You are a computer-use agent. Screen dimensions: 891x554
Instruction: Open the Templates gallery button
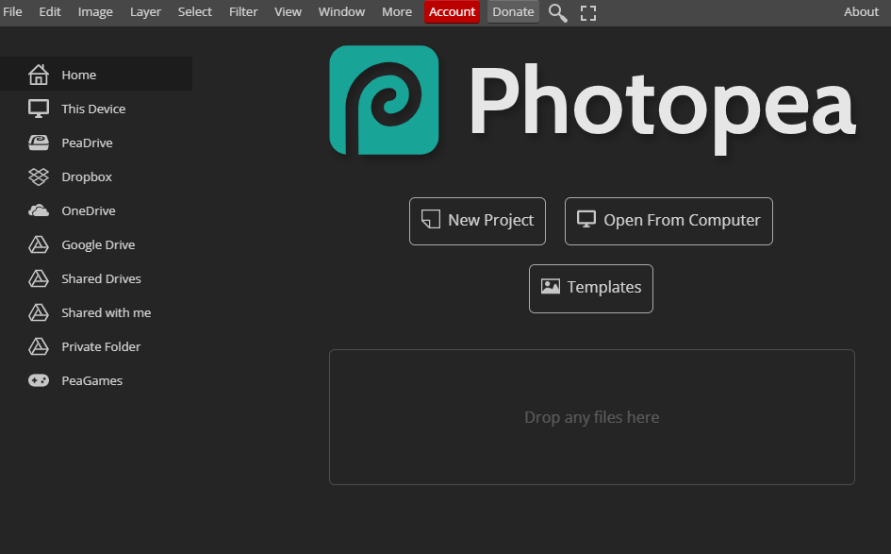tap(591, 288)
